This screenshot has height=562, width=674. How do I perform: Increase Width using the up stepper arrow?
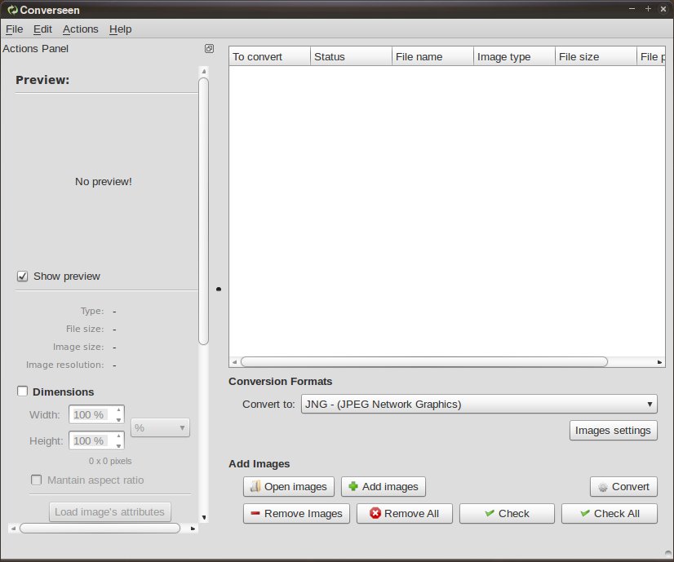[x=118, y=410]
